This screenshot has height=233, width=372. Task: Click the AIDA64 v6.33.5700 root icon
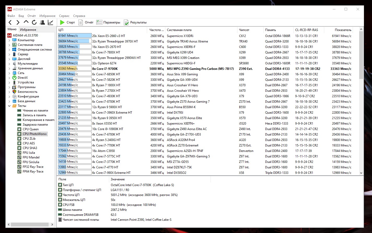coord(9,35)
